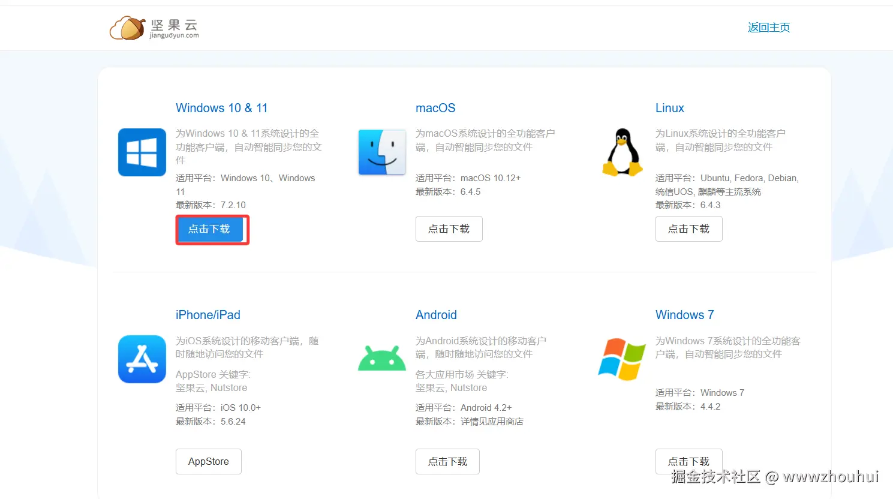The image size is (893, 499).
Task: Click the Windows 7 client description text
Action: 728,347
